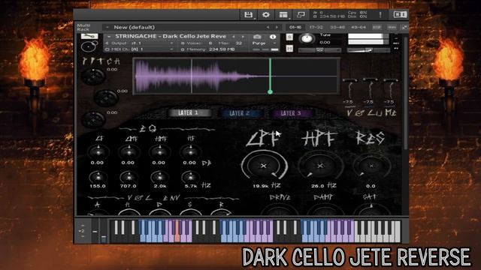Viewport: 481px width, 270px height.
Task: Click the bottom Pitch knob
Action: click(93, 119)
